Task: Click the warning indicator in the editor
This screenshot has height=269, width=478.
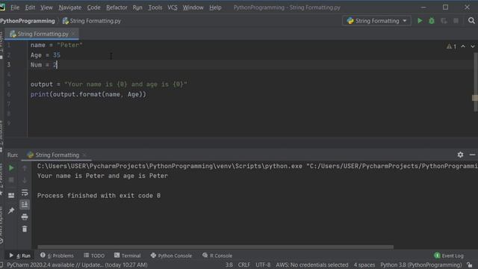Action: (x=451, y=46)
